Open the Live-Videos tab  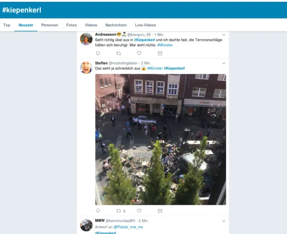click(145, 25)
